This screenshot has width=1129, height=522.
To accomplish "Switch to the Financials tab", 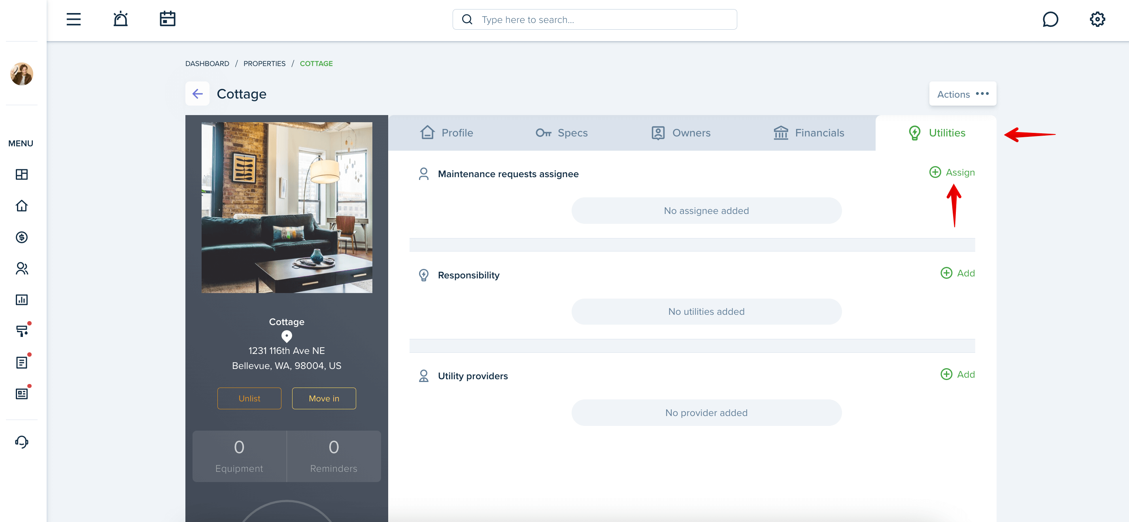I will (809, 133).
